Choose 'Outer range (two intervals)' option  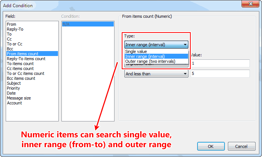click(x=156, y=61)
